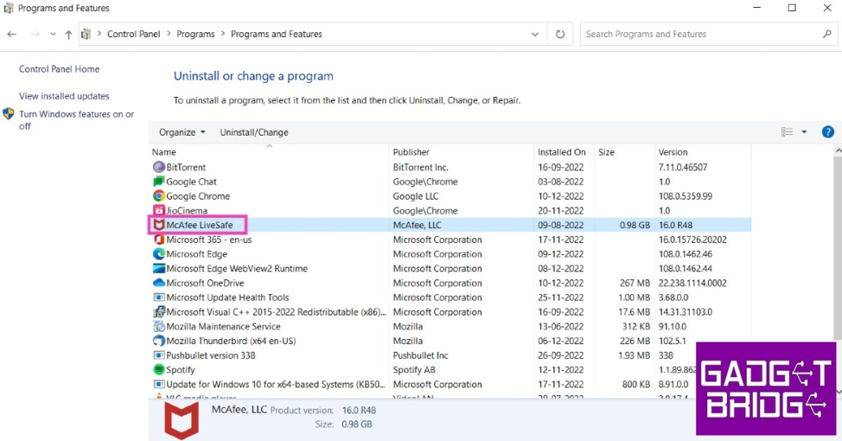Click the Control Panel icon in address bar

pyautogui.click(x=85, y=34)
